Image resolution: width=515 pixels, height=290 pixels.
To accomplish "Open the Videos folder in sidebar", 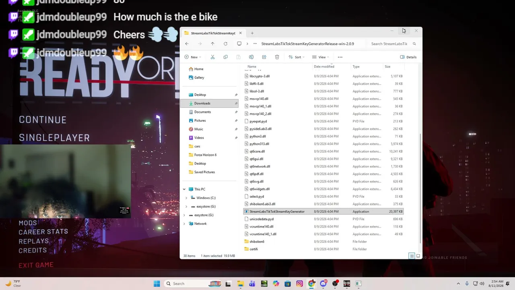I will coord(199,138).
